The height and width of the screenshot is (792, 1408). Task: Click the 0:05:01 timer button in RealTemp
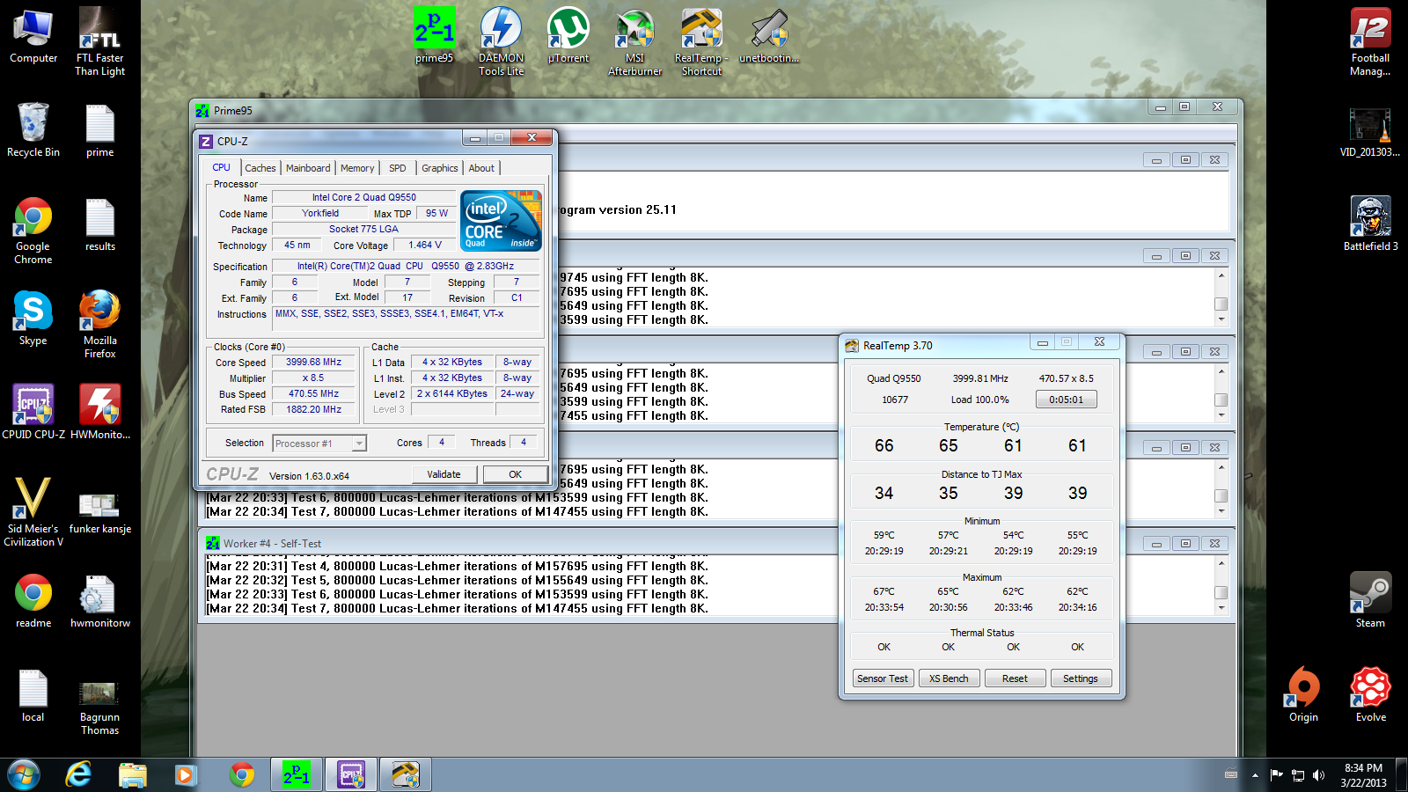(1067, 400)
